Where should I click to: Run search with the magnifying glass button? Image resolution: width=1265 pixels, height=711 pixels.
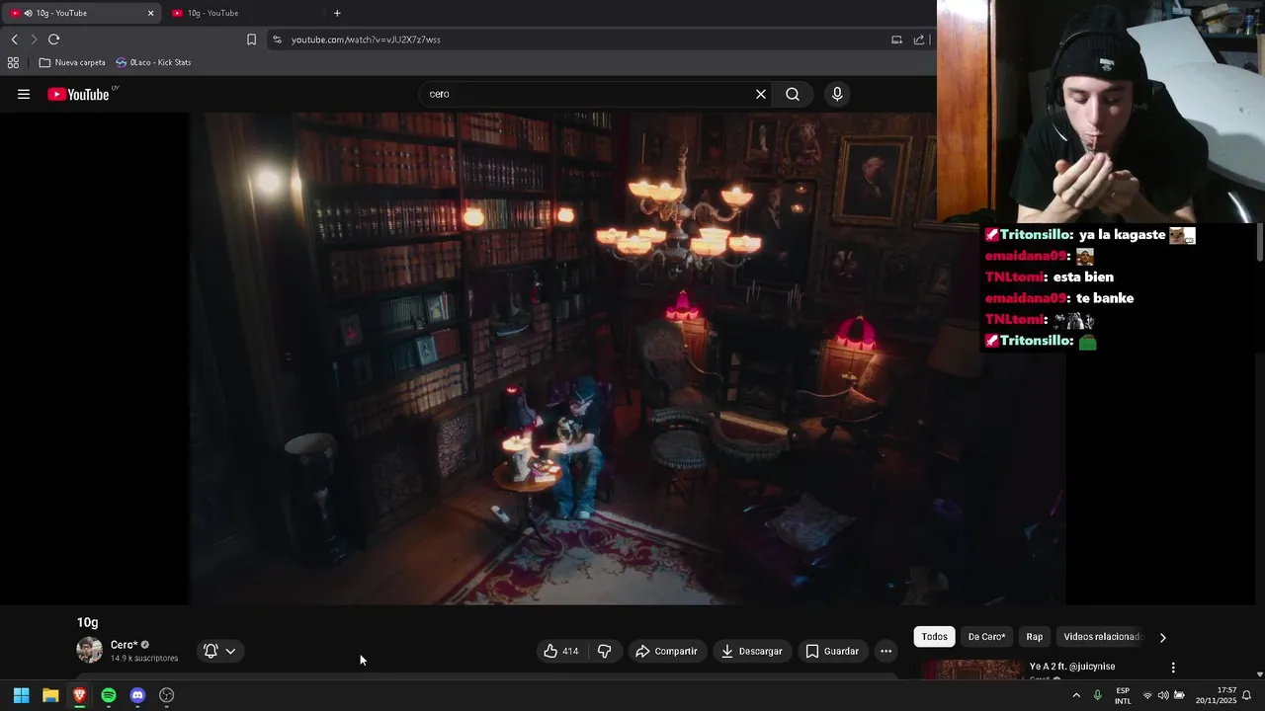[x=793, y=94]
